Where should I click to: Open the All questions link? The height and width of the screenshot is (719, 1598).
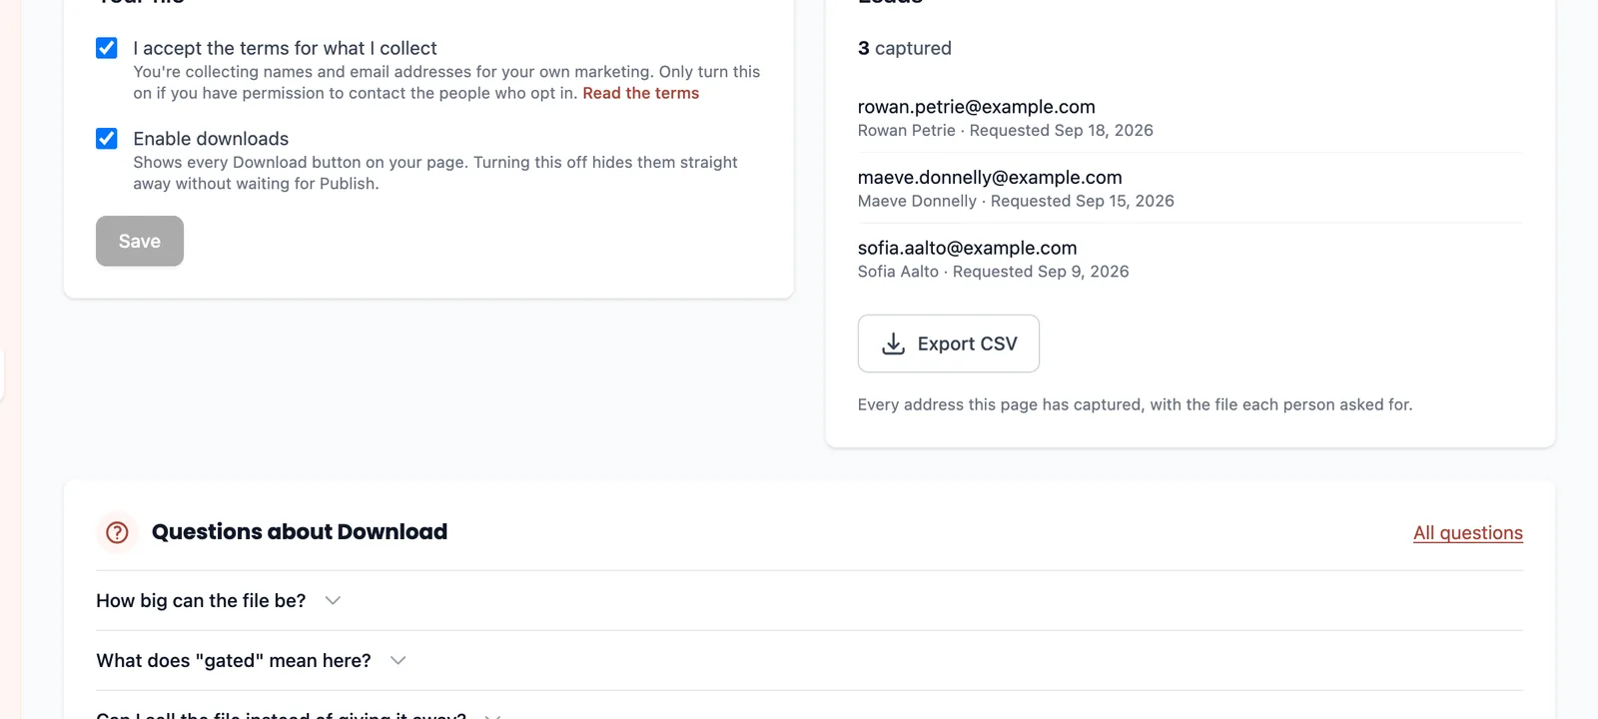point(1468,533)
